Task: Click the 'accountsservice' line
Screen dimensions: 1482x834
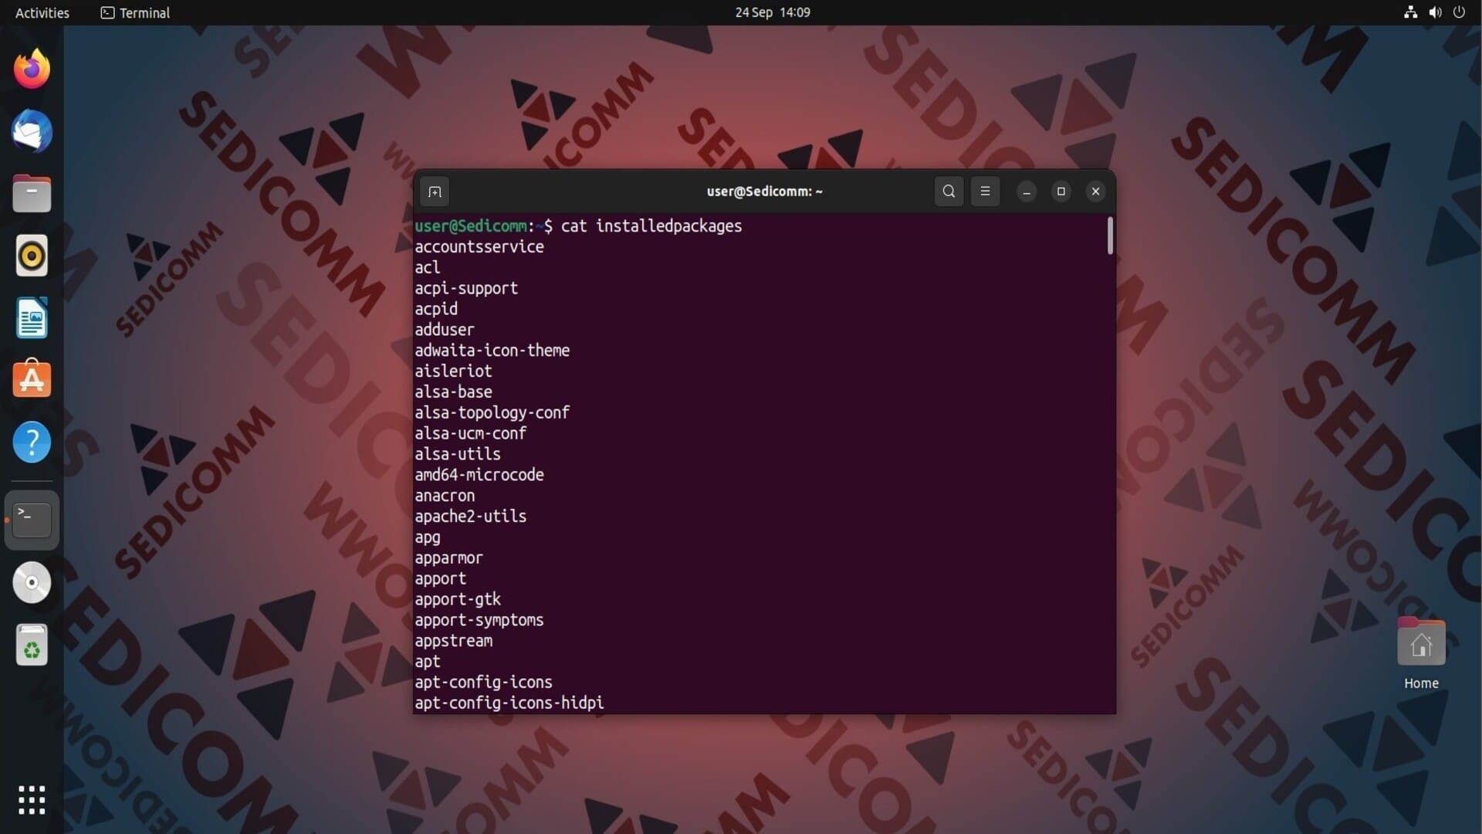Action: pos(479,247)
